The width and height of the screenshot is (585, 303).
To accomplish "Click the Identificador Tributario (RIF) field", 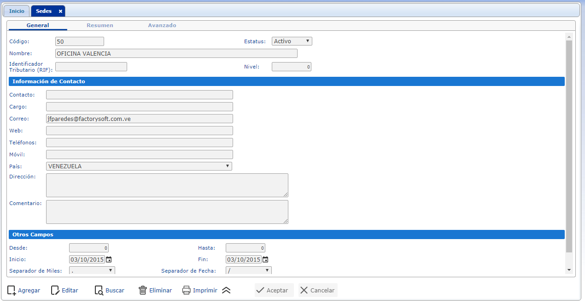I will pos(91,67).
